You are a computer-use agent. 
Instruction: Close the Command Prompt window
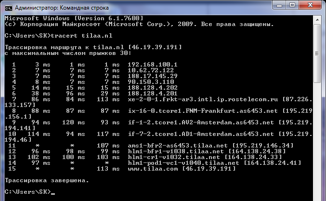(x=311, y=5)
